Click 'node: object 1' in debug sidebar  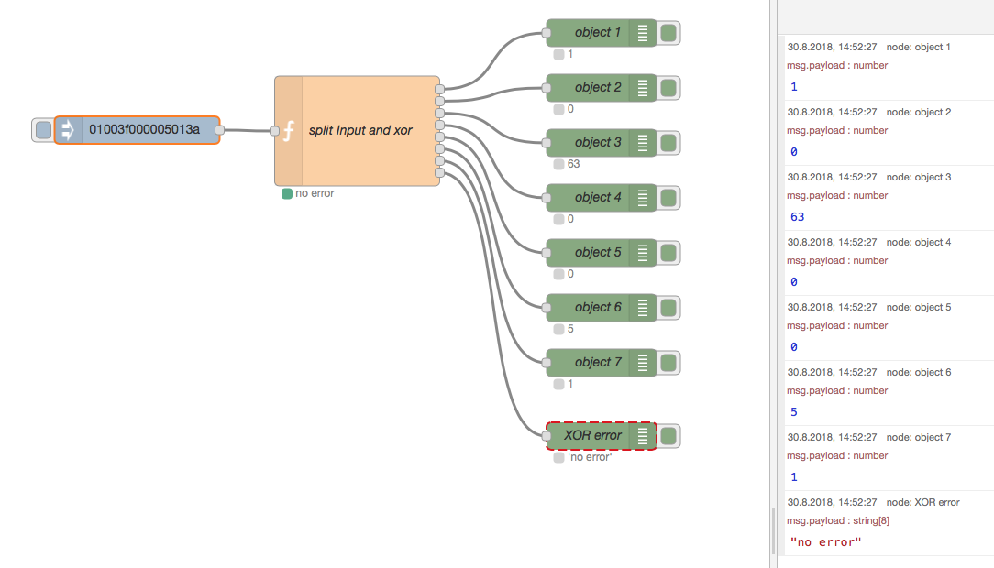[x=919, y=47]
